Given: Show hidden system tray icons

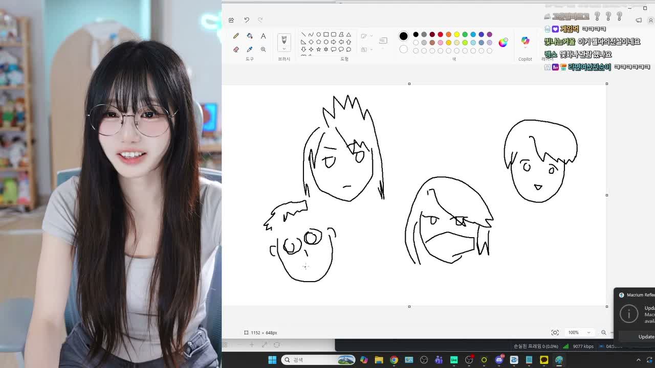Looking at the screenshot, I should pyautogui.click(x=638, y=360).
